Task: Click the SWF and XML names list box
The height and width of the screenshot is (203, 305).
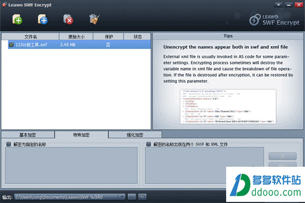Action: pos(204,165)
